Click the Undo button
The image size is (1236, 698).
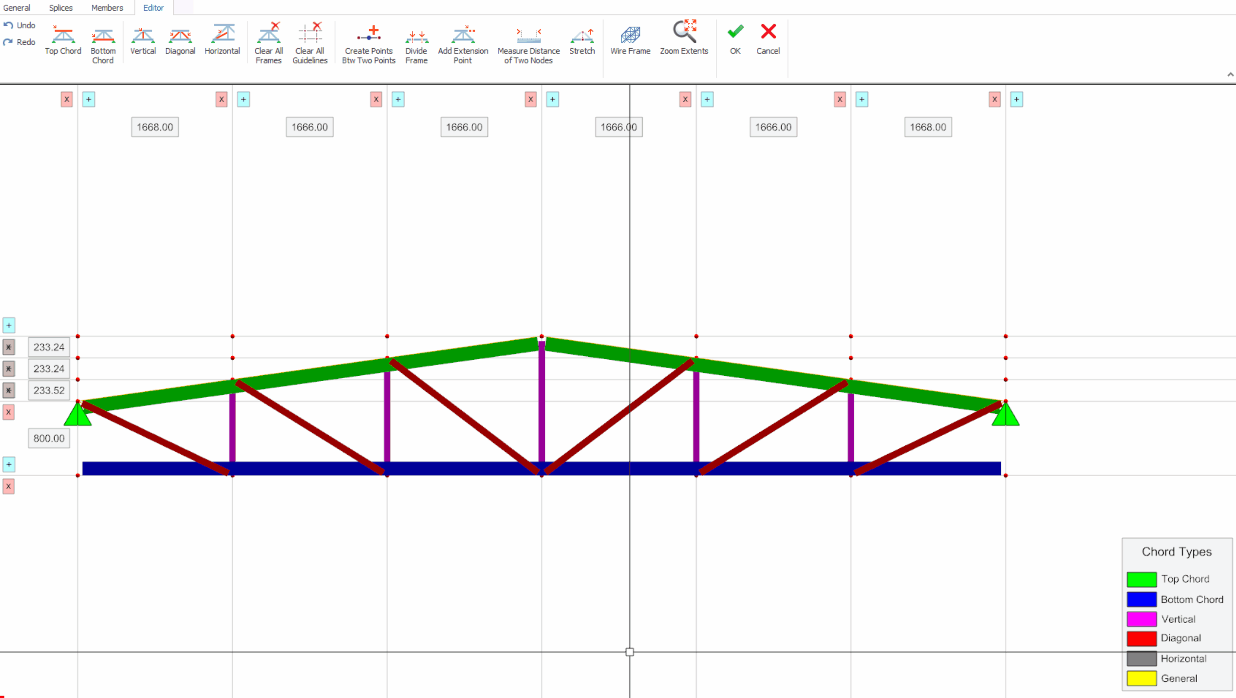coord(19,25)
